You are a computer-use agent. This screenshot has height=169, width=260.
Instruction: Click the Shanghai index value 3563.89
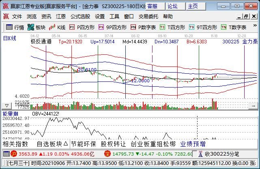coord(28,154)
